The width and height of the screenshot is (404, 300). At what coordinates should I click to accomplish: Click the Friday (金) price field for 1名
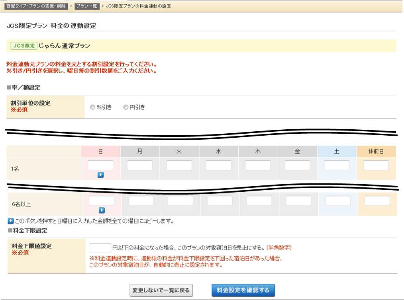(298, 165)
